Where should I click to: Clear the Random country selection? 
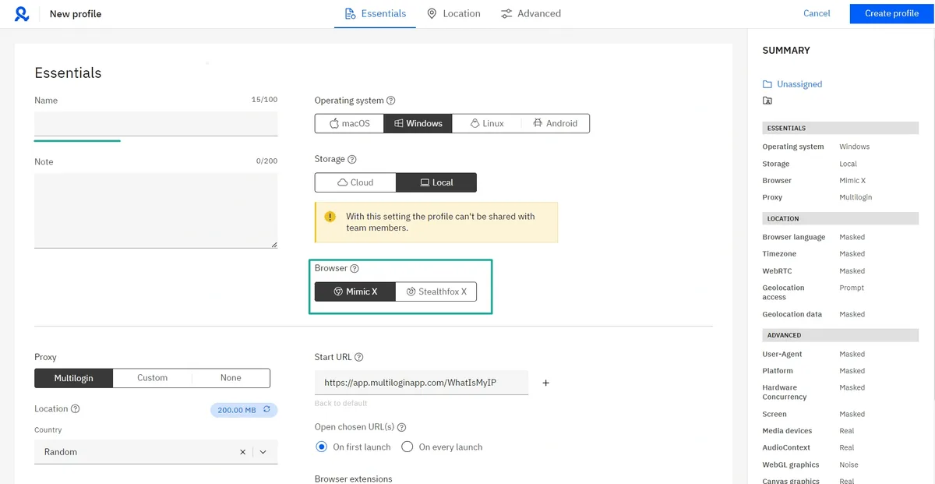(242, 452)
